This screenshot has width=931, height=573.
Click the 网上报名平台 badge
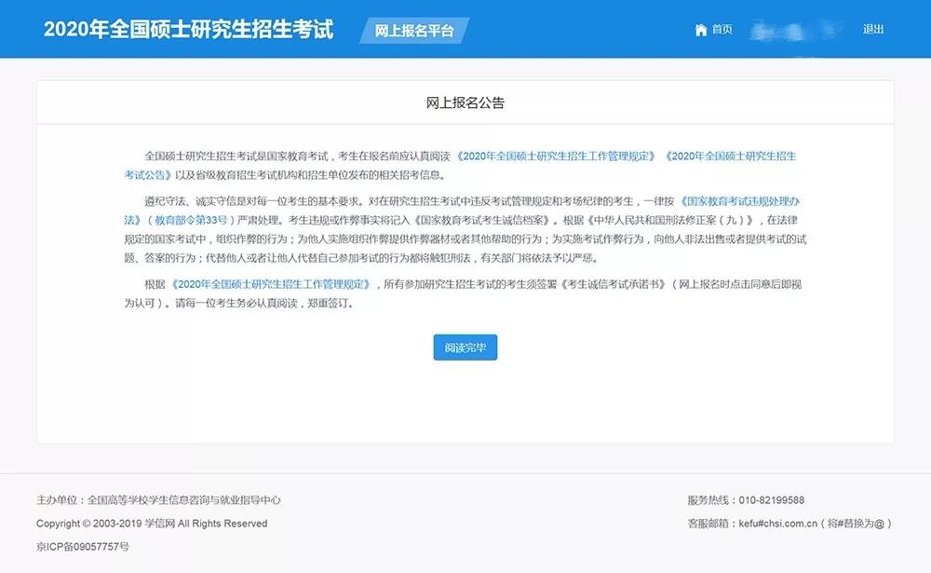414,31
